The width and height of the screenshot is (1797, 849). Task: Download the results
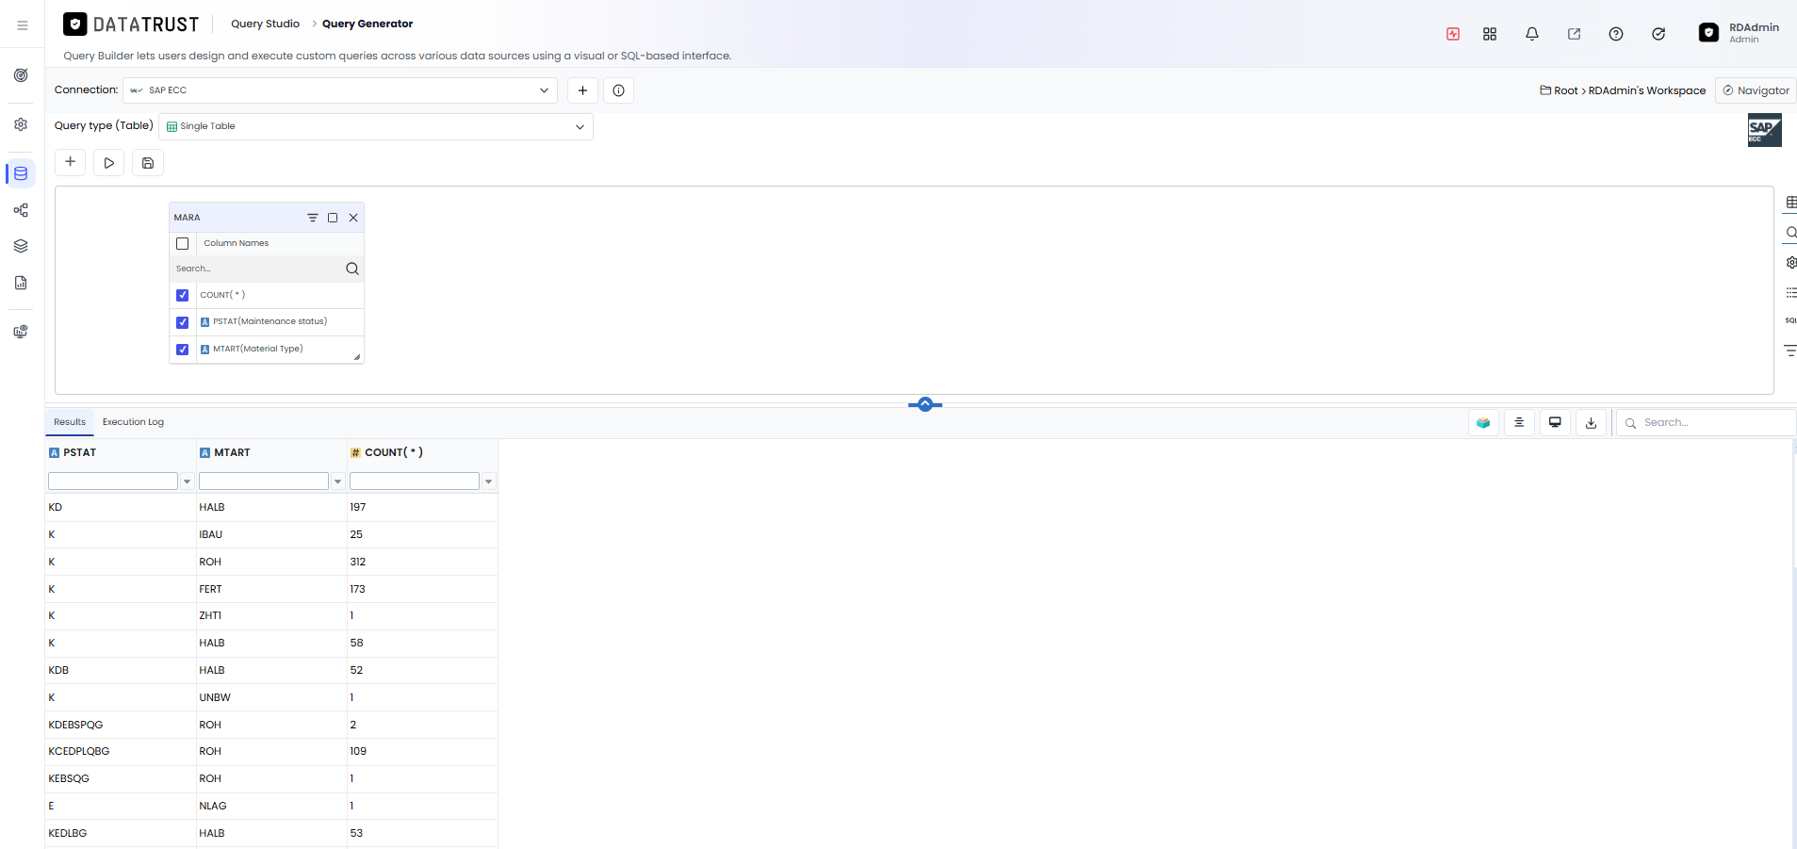(x=1591, y=423)
